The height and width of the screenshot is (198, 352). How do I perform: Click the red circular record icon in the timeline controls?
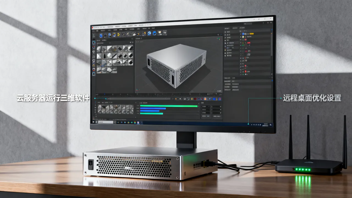coord(195,99)
